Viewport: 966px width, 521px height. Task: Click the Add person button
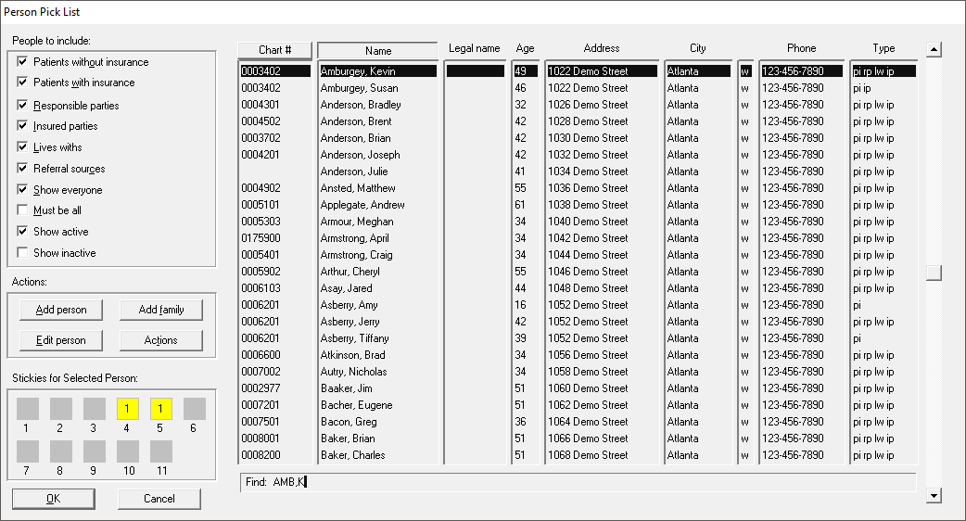[x=61, y=310]
